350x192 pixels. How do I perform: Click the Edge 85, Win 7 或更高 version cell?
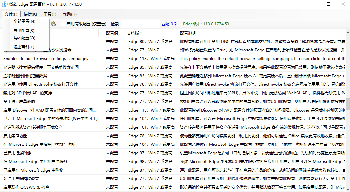pyautogui.click(x=151, y=67)
